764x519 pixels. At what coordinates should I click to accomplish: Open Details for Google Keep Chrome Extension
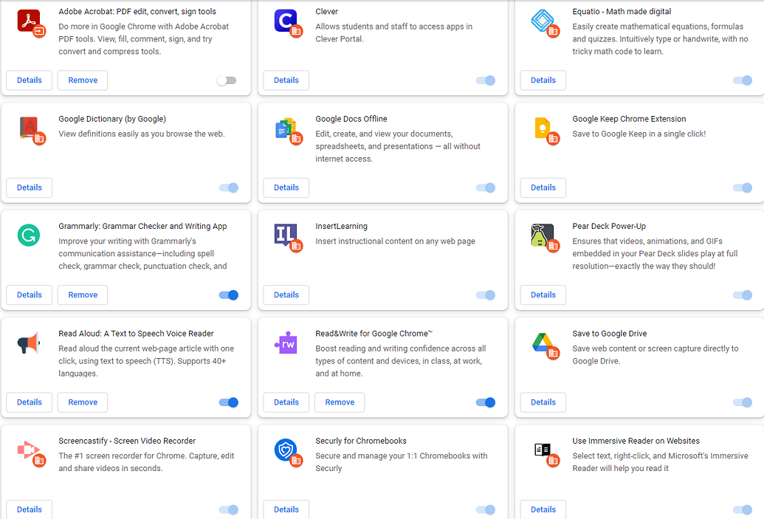[x=543, y=188]
